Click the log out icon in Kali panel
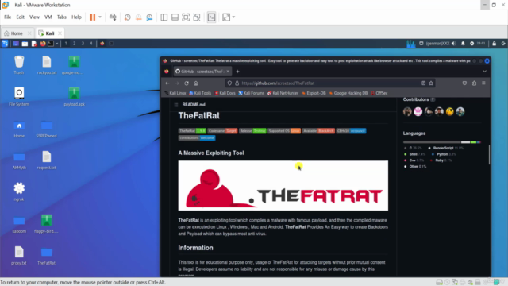Viewport: 508px width, 286px height. click(x=503, y=44)
